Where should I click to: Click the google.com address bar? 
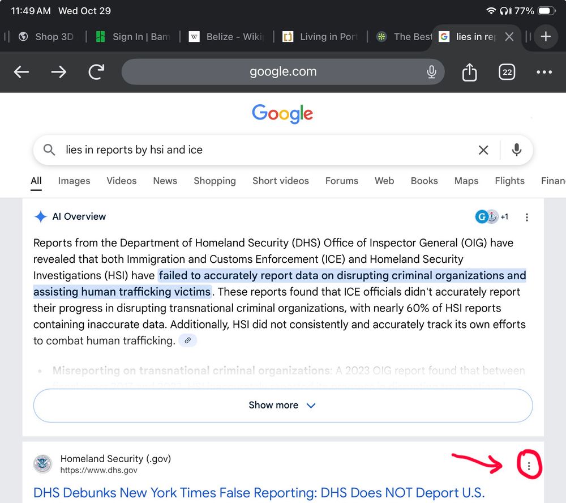(x=283, y=72)
